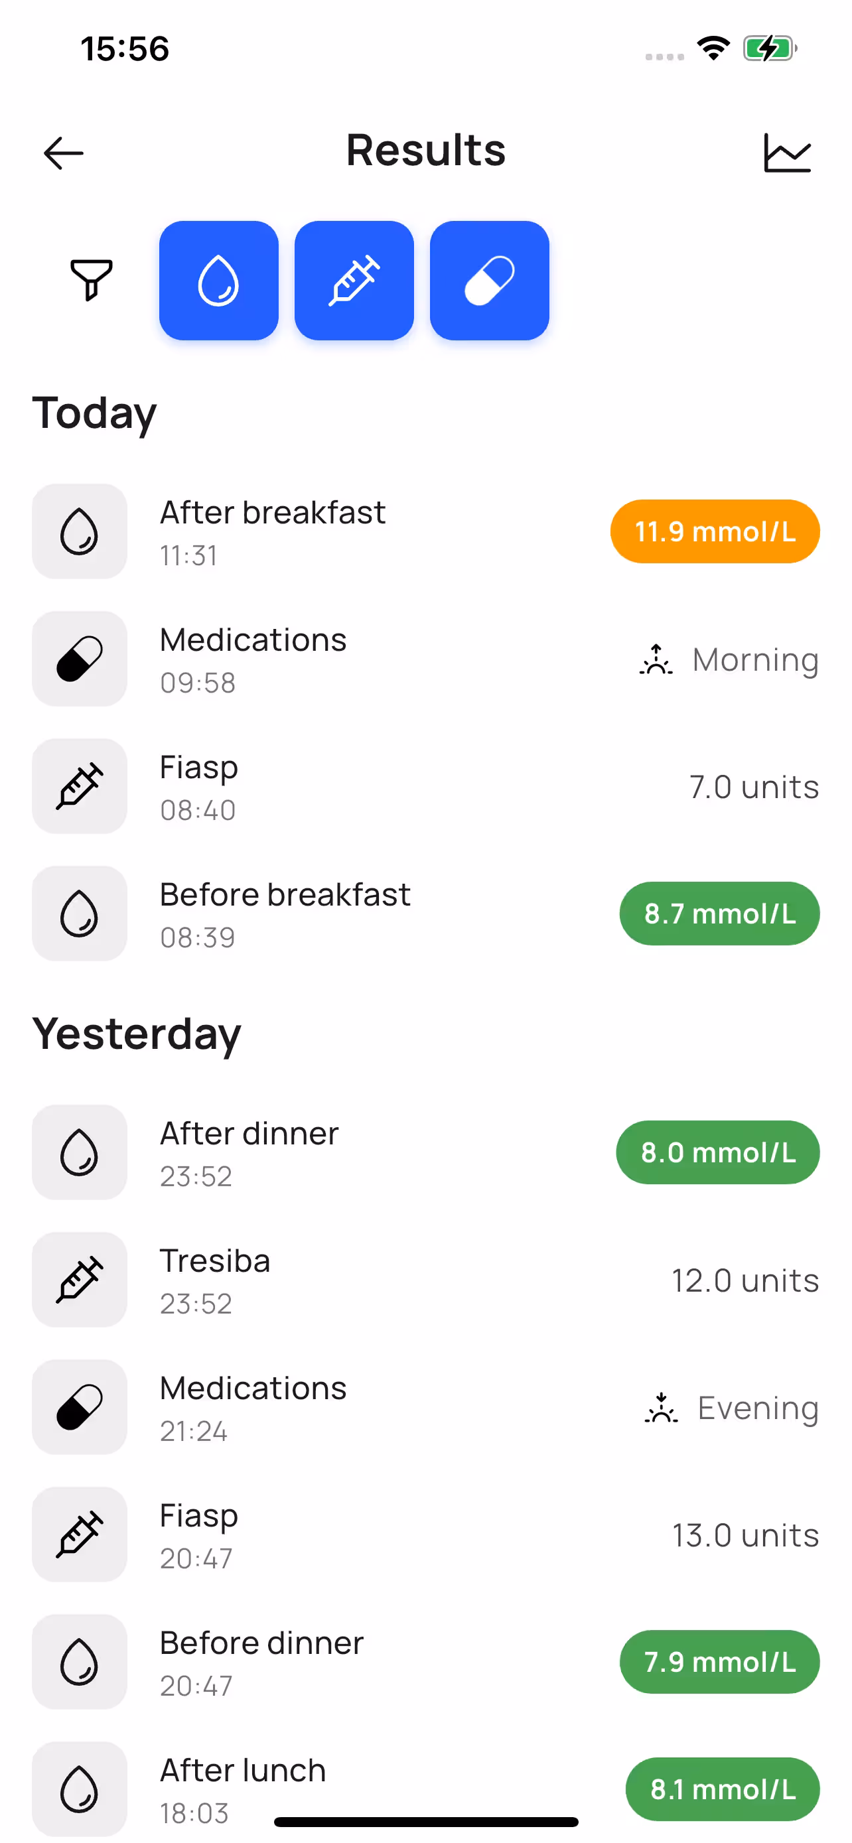Tap pill icon for 09:58 Medications
The height and width of the screenshot is (1843, 852).
pyautogui.click(x=80, y=659)
